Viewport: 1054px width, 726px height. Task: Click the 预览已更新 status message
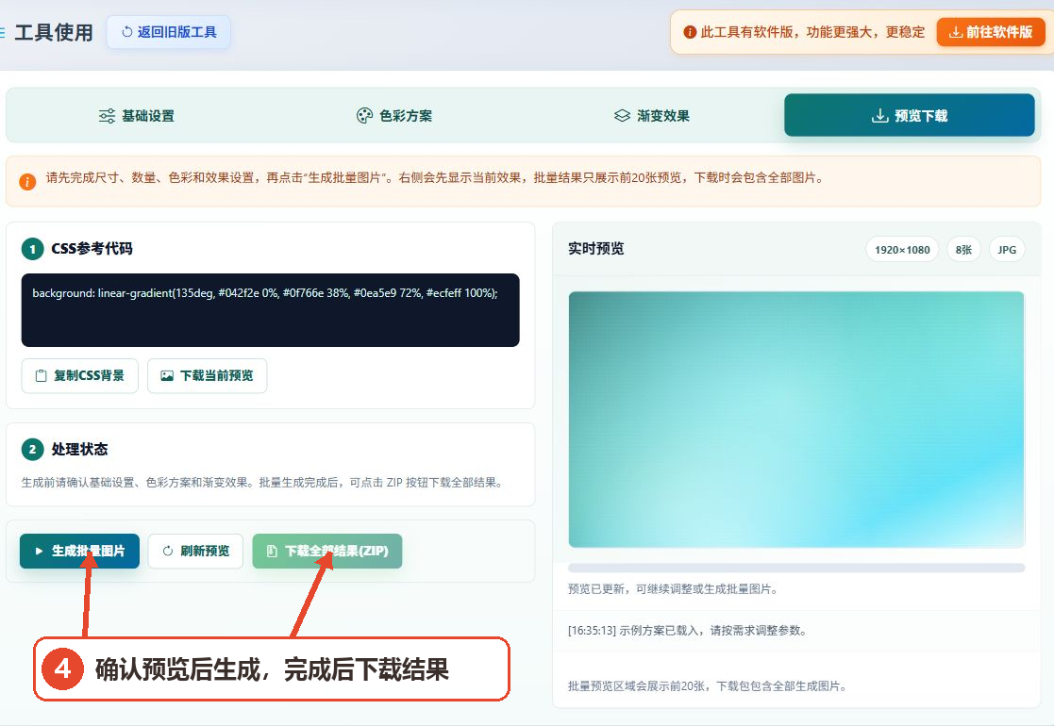tap(673, 589)
